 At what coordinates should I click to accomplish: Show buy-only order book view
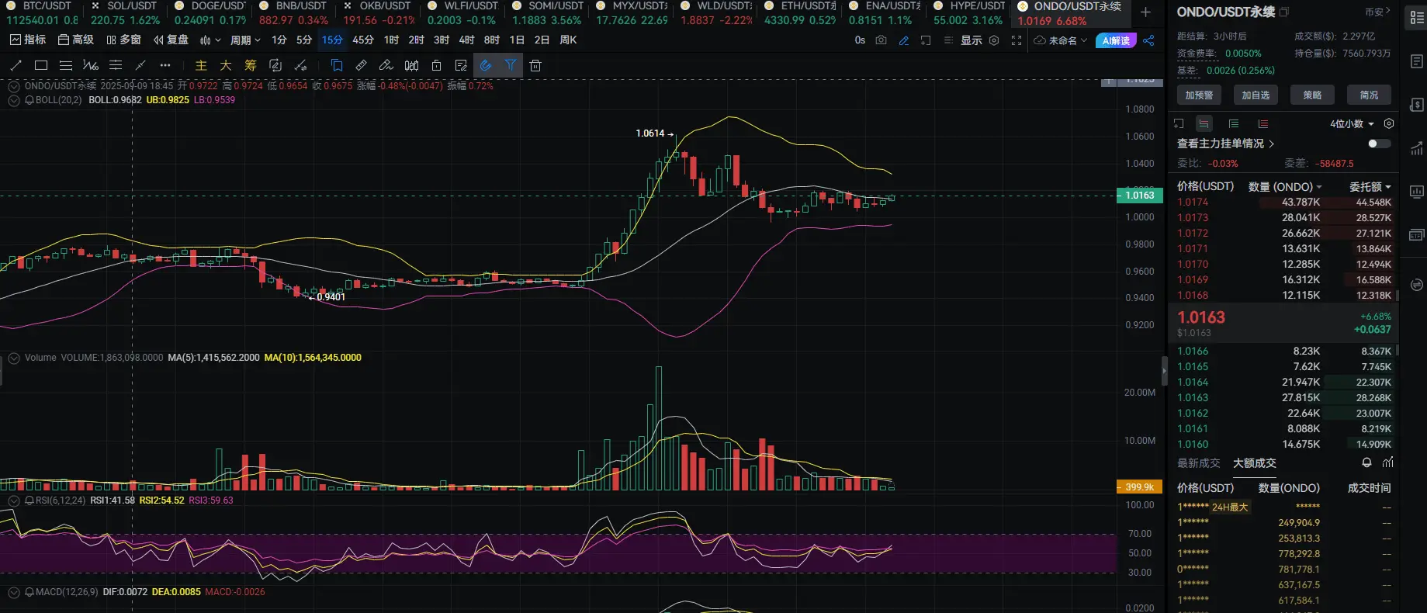click(x=1234, y=123)
